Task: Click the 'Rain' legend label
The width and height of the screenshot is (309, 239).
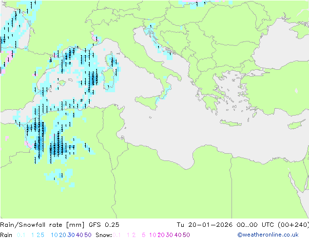Action: (6, 235)
